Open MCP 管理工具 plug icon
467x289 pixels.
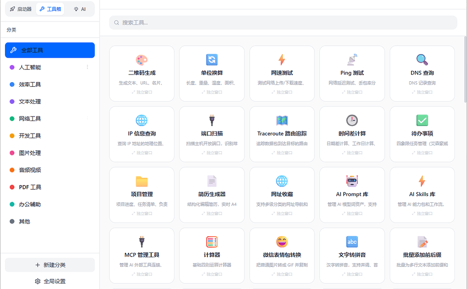pos(142,242)
